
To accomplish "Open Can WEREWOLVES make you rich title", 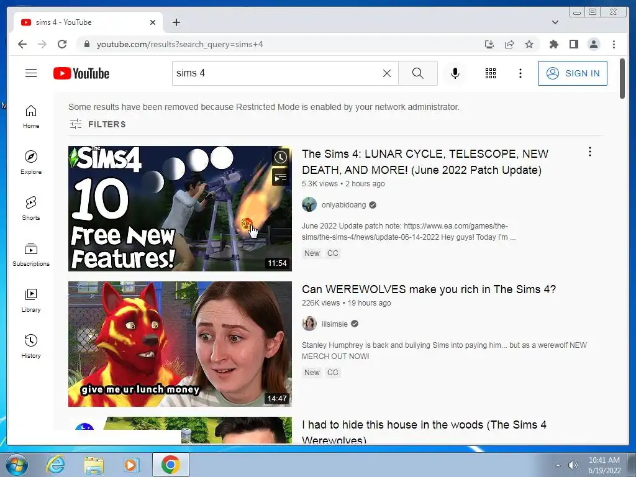I will [429, 289].
